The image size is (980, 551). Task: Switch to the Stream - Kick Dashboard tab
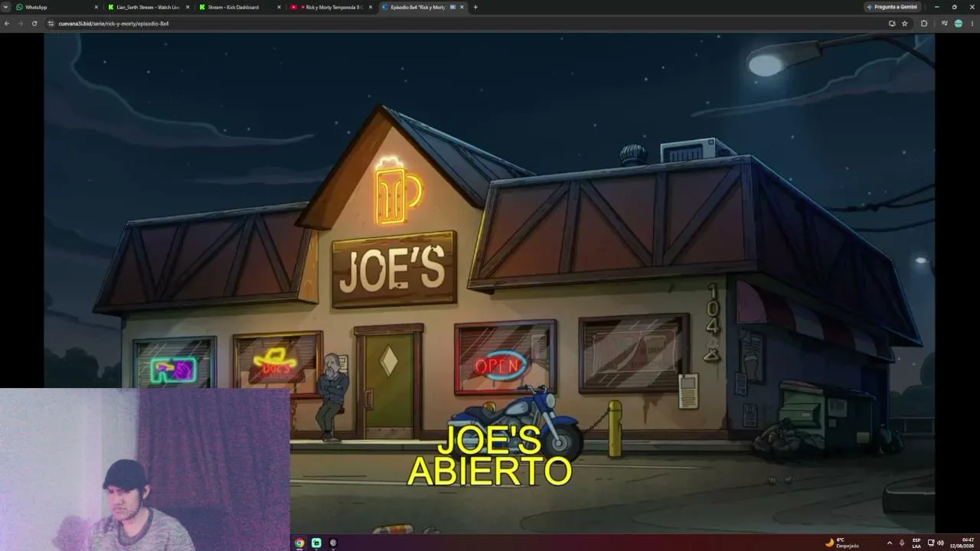click(240, 7)
